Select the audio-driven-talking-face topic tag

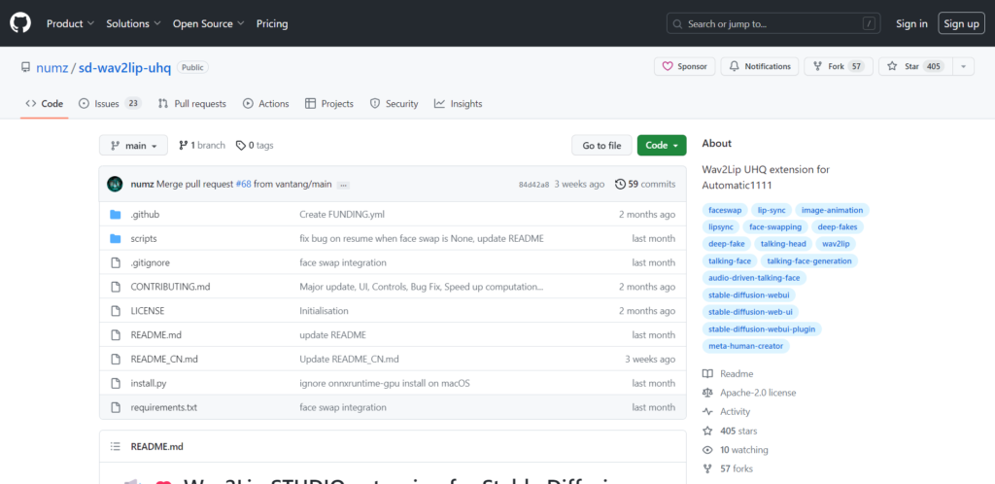tap(754, 278)
